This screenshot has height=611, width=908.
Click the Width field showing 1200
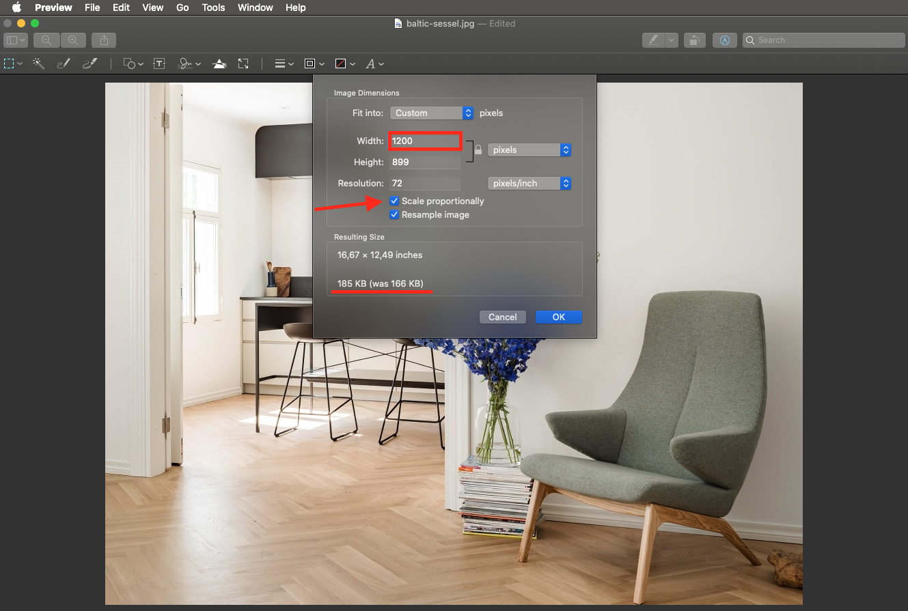(425, 141)
